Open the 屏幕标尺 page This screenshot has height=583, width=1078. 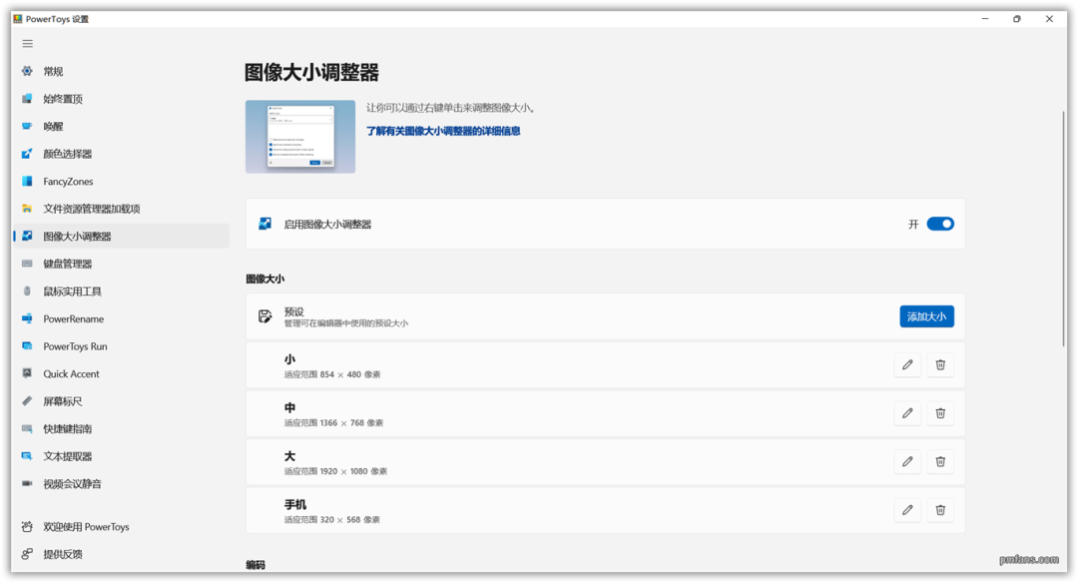point(121,401)
